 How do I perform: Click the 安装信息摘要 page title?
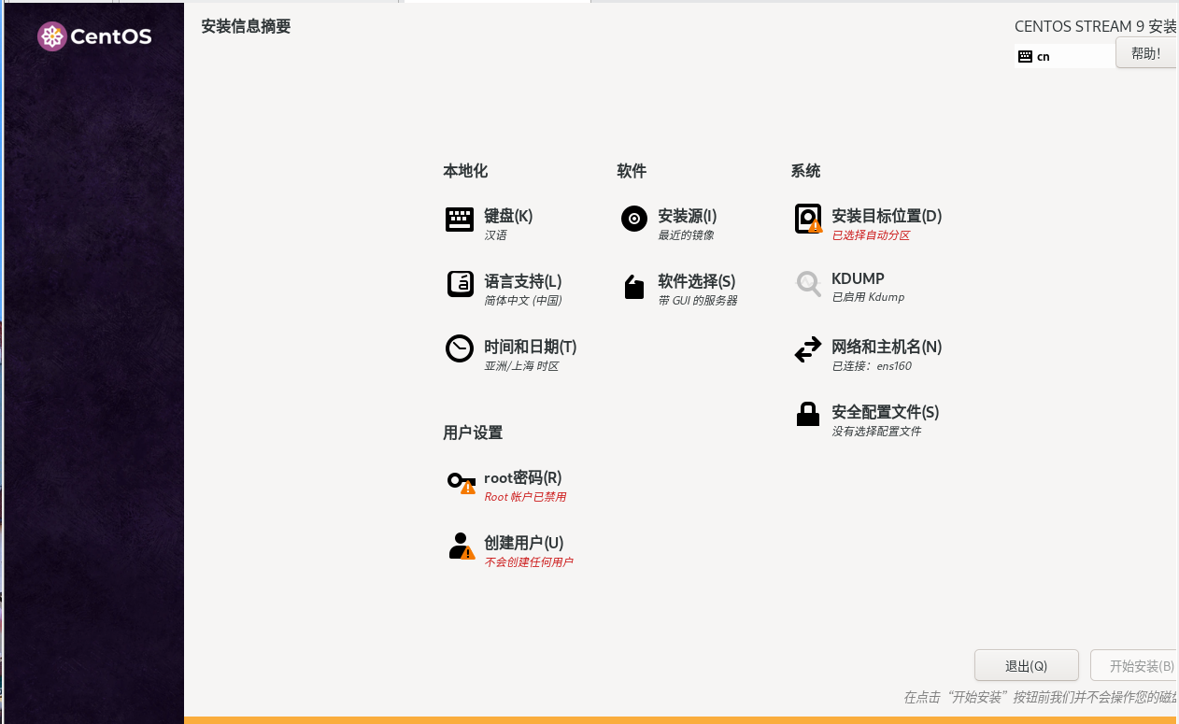[246, 26]
